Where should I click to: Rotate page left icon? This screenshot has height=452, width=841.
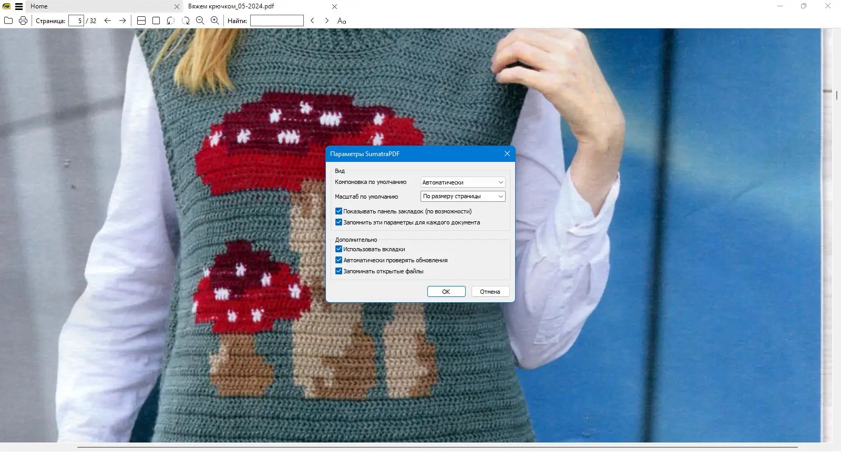point(171,20)
